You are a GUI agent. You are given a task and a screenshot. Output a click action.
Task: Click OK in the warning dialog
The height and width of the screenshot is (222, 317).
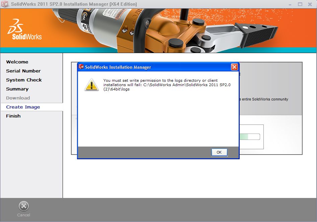[219, 152]
